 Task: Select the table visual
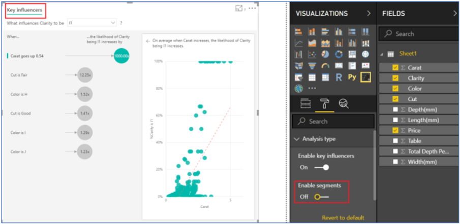[x=312, y=77]
